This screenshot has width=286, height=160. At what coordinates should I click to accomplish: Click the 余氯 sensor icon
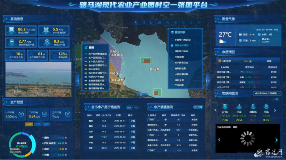pyautogui.click(x=266, y=106)
